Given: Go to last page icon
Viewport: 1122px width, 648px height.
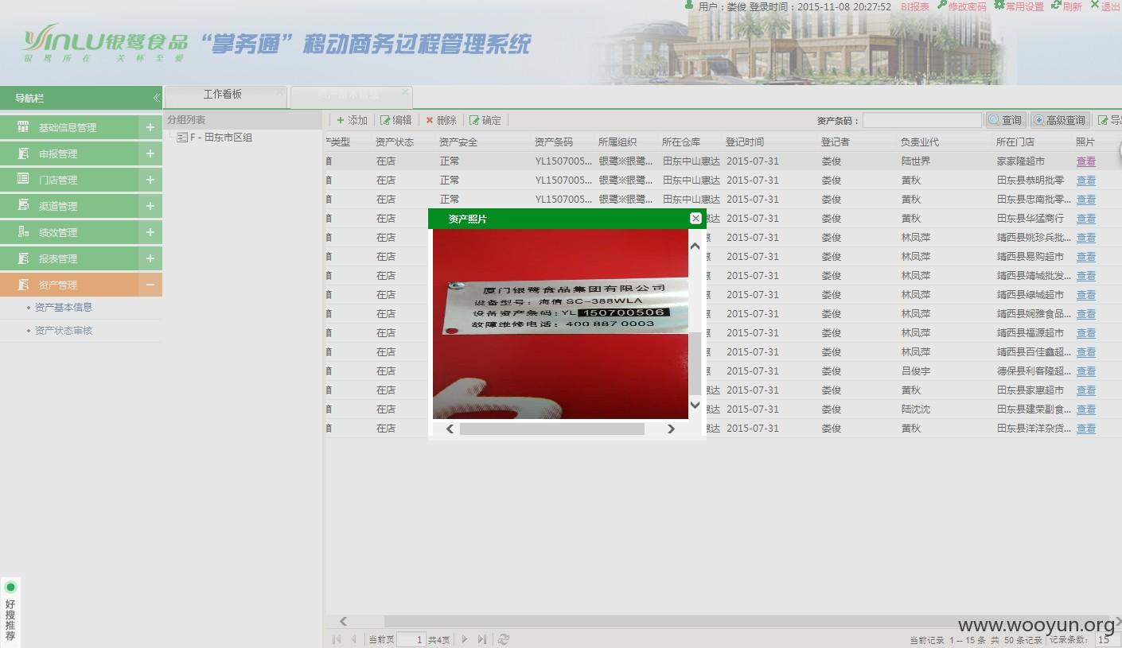Looking at the screenshot, I should [482, 639].
